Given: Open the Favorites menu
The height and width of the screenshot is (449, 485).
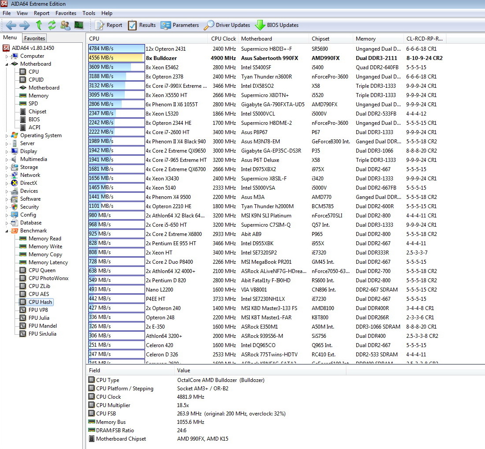Looking at the screenshot, I should [66, 13].
